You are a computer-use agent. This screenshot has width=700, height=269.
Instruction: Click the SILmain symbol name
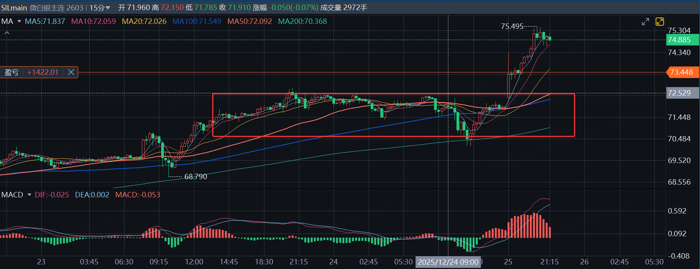click(14, 8)
